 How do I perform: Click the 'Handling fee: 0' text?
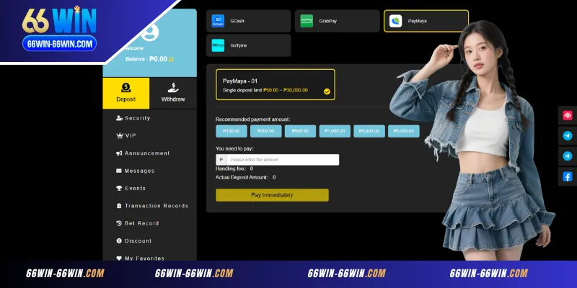(234, 168)
